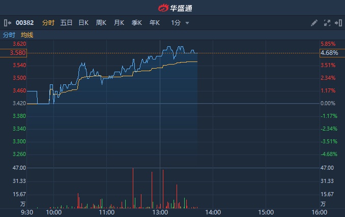
Task: Select the 日K chart tab
Action: click(x=83, y=23)
